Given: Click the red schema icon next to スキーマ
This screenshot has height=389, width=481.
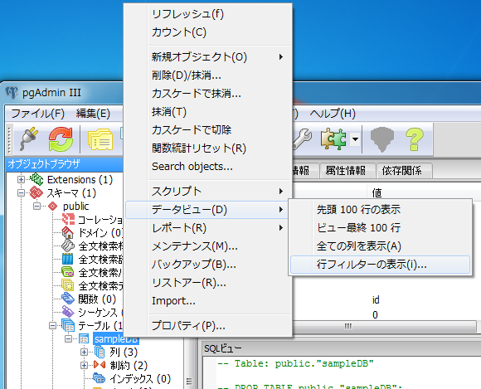Looking at the screenshot, I should (36, 192).
